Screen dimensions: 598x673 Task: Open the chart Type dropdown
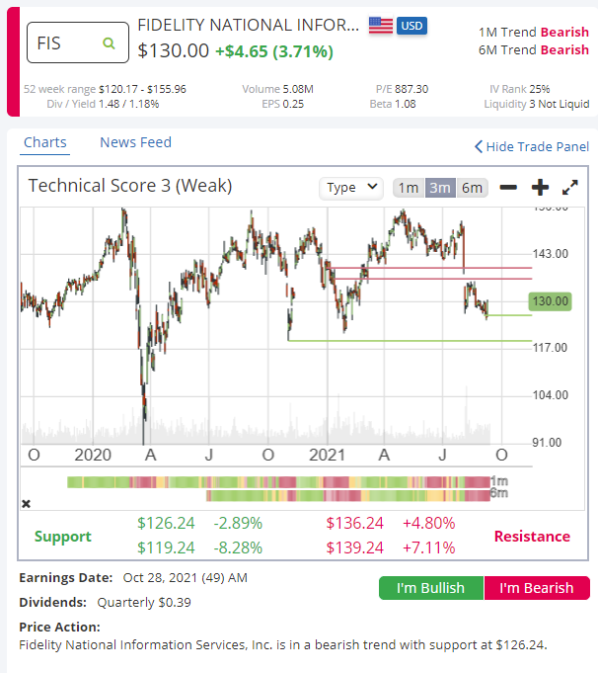coord(351,188)
